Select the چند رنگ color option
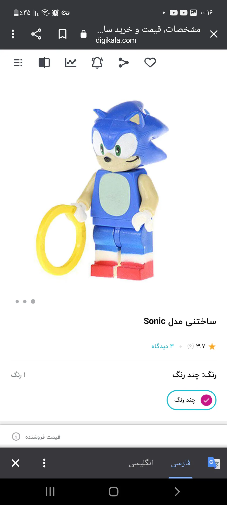This screenshot has width=227, height=505. [191, 400]
